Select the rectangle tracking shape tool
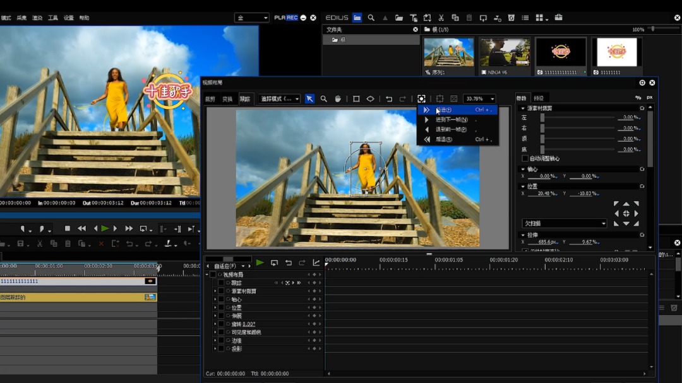The width and height of the screenshot is (682, 383). click(x=356, y=99)
